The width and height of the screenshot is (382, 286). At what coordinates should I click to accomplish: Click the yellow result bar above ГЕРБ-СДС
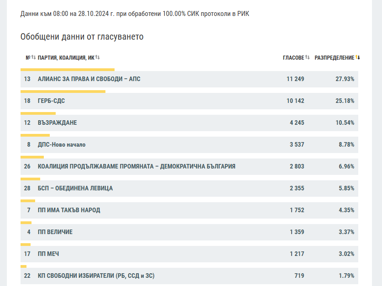click(x=63, y=92)
